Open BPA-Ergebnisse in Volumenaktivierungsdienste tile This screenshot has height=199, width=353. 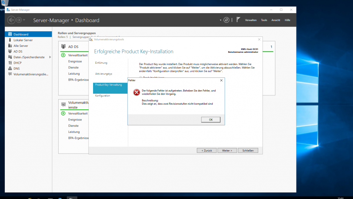point(78,138)
